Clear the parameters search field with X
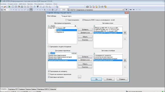 (x=76, y=53)
